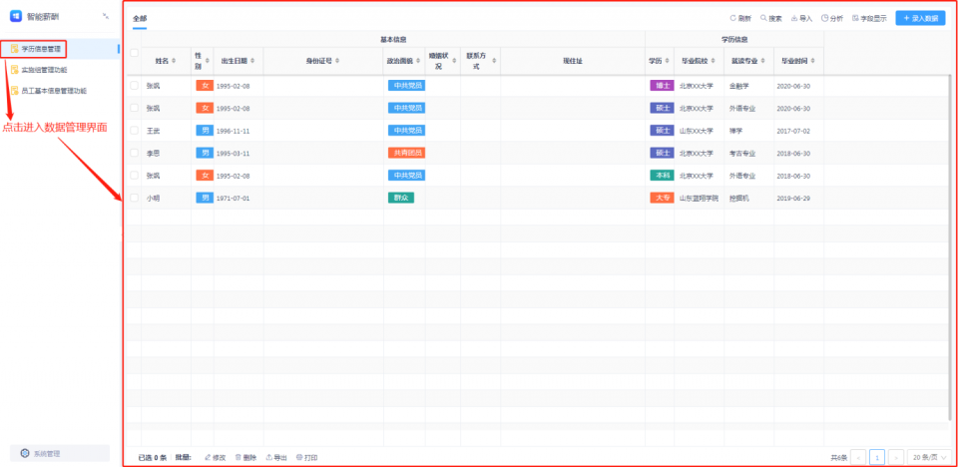
Task: Click batch 导出 export in the footer
Action: click(x=275, y=457)
